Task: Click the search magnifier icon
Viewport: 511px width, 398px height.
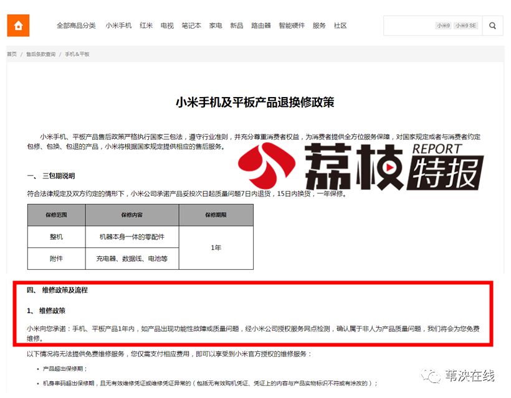Action: coord(492,25)
